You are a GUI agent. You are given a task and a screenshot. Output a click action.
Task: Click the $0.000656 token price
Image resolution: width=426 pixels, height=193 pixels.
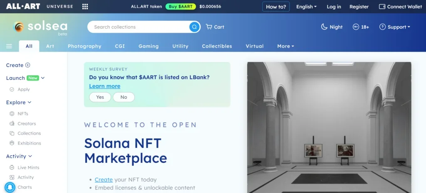click(x=210, y=7)
